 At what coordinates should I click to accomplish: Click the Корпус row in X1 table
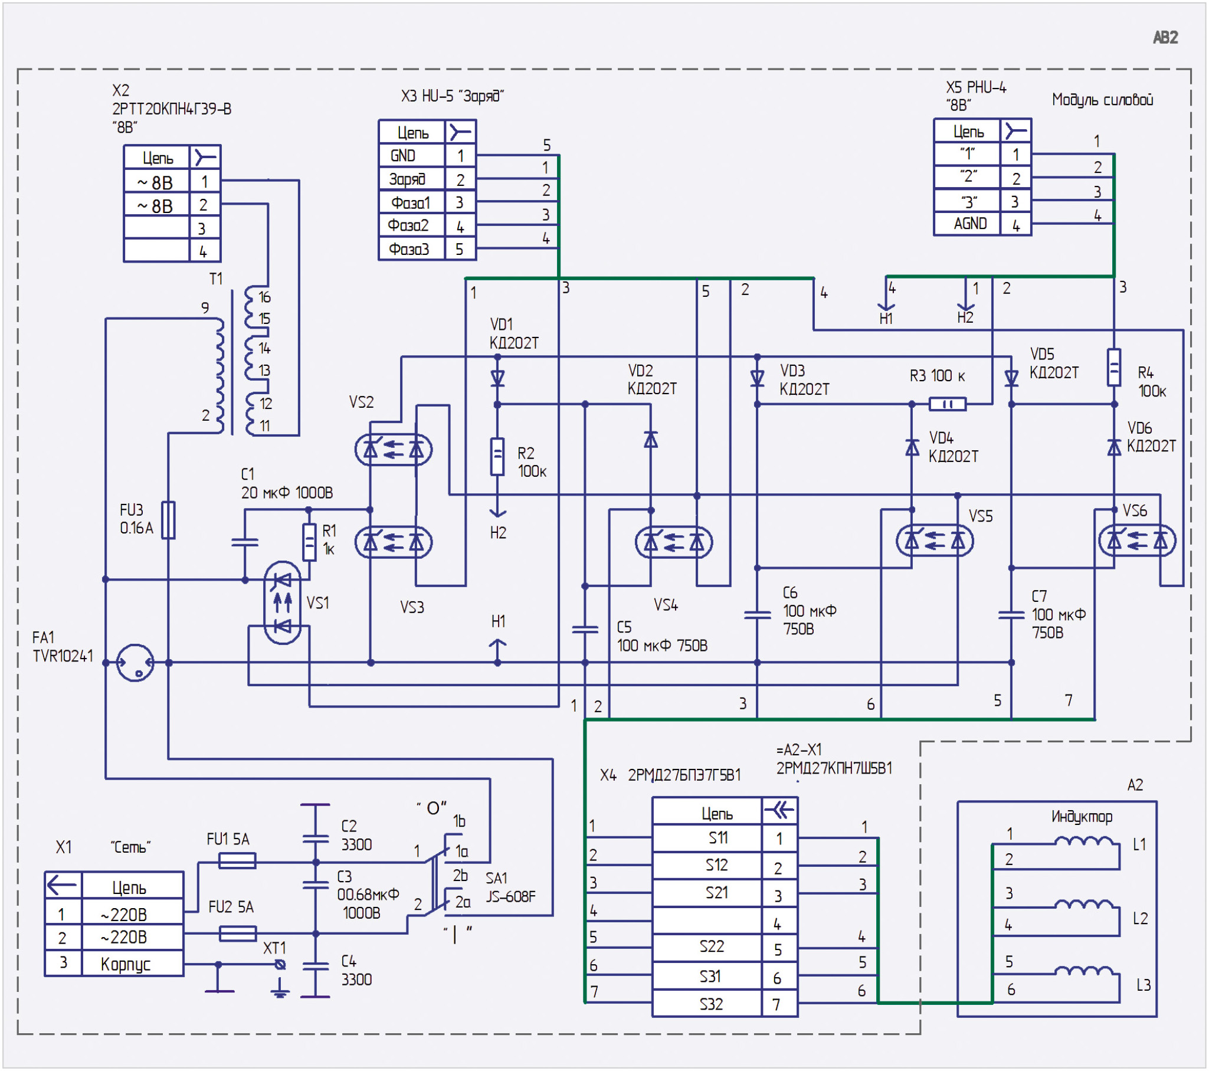pyautogui.click(x=126, y=964)
